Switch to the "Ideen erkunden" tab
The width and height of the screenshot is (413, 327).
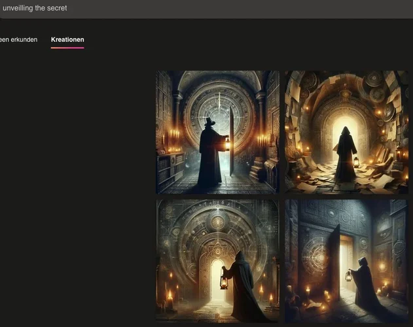pyautogui.click(x=19, y=40)
